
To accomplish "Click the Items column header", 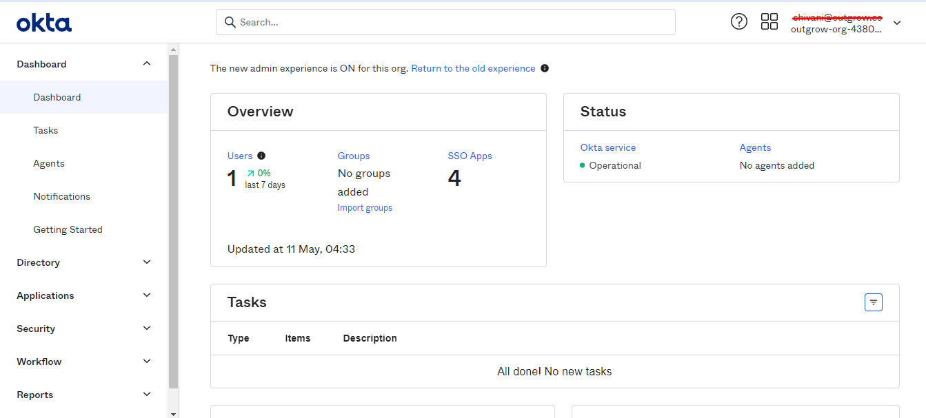I will pyautogui.click(x=298, y=338).
